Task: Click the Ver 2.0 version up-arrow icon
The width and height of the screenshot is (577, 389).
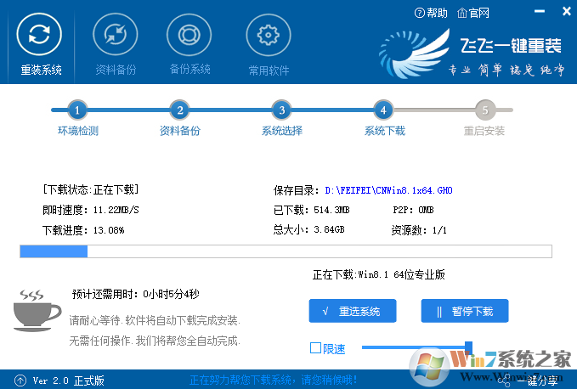Action: (20, 381)
